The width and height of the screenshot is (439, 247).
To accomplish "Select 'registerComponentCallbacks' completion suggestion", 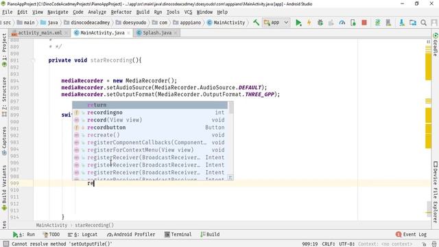I will pos(150,142).
